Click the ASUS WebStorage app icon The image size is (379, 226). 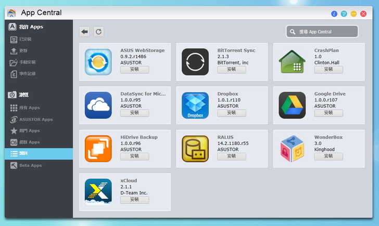pos(98,62)
